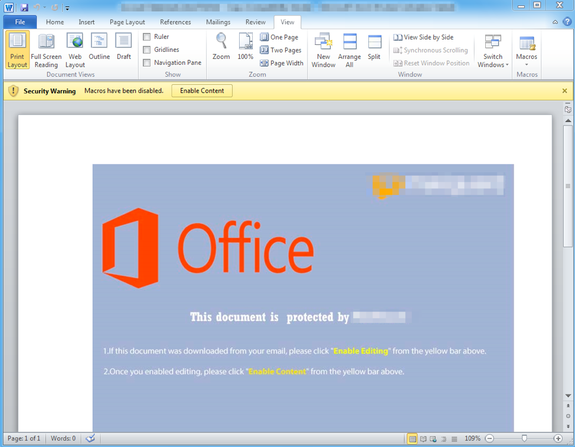This screenshot has width=575, height=447.
Task: Click the Security Warning shield icon
Action: point(13,90)
